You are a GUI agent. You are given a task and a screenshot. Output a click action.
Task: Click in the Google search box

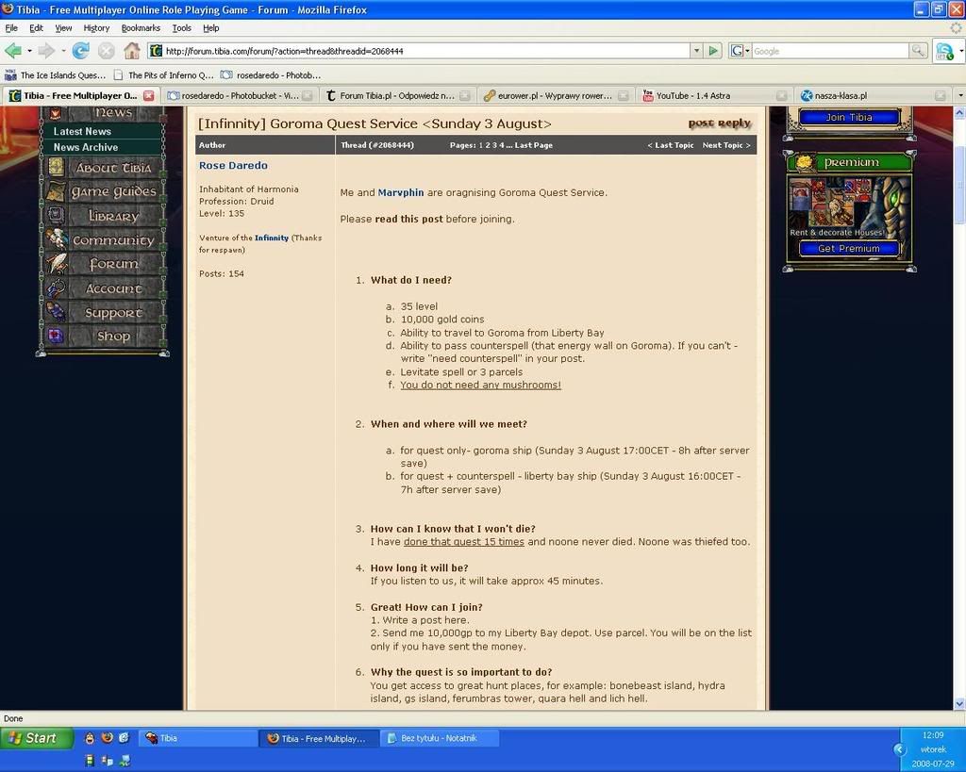(829, 51)
